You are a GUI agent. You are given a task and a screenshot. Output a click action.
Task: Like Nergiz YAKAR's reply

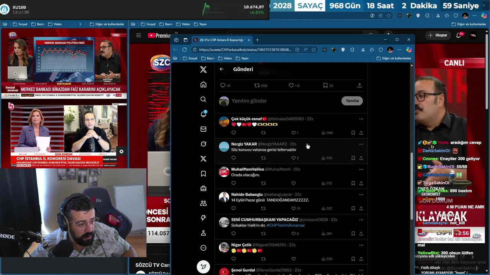[x=295, y=158]
